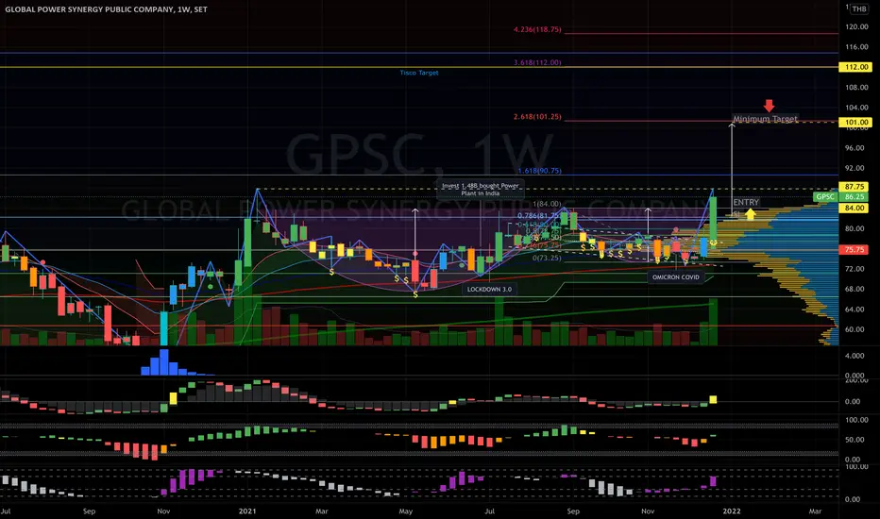Image resolution: width=880 pixels, height=519 pixels.
Task: Click the 4.000 indicator scale label
Action: [x=855, y=356]
